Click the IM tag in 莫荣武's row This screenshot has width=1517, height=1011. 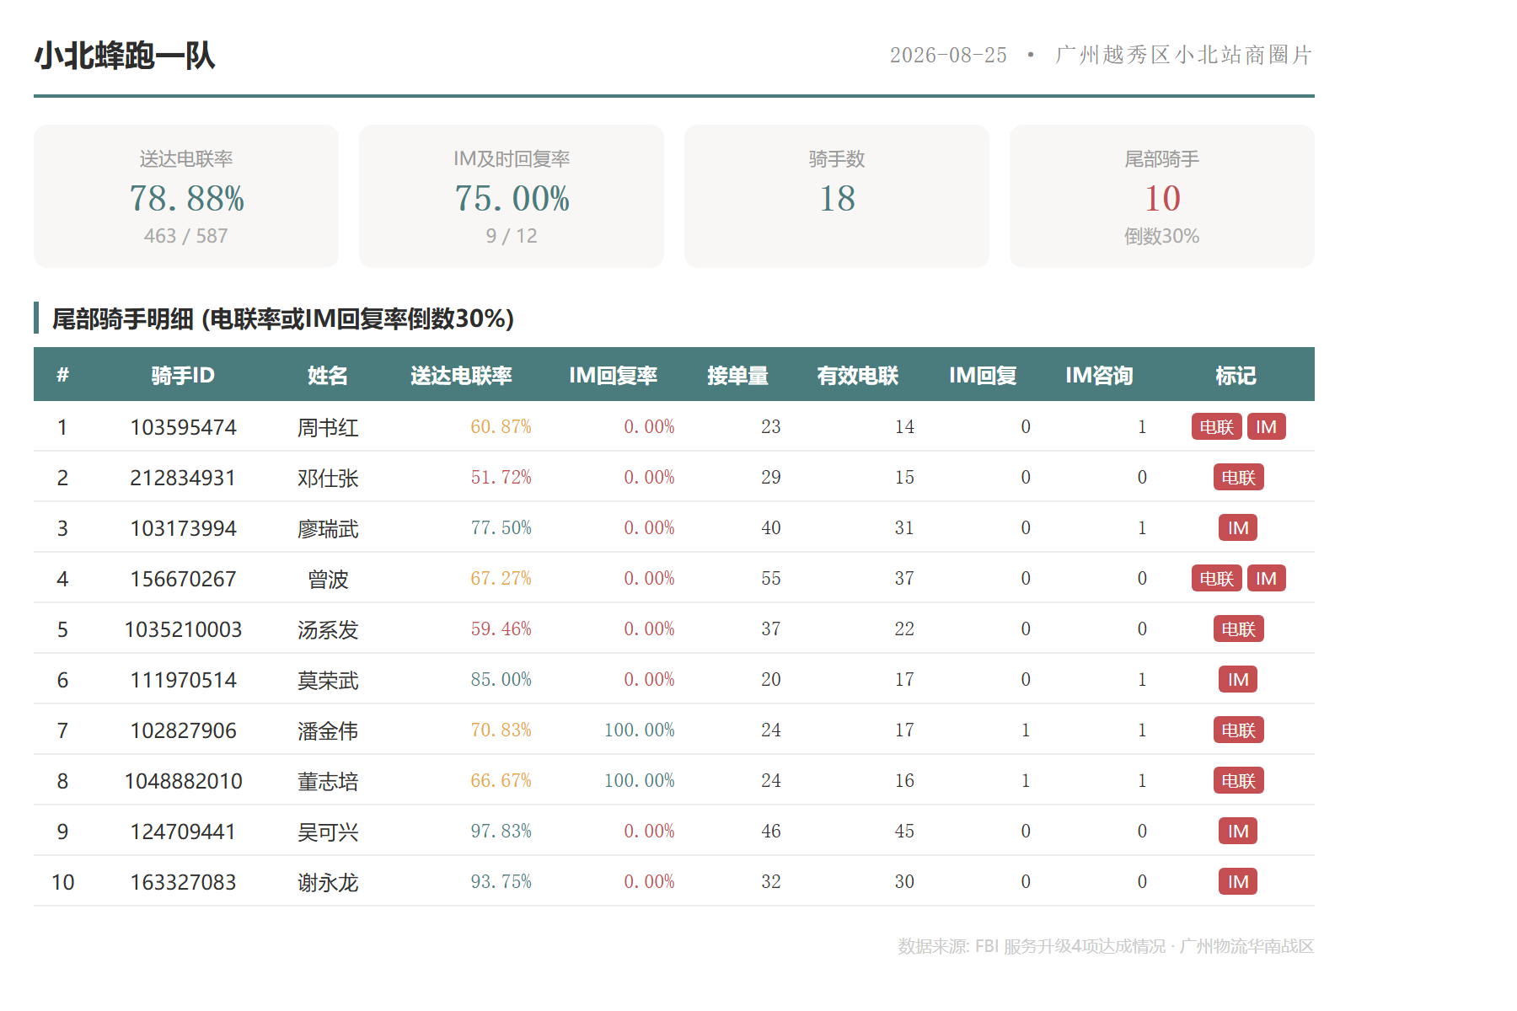(1238, 679)
